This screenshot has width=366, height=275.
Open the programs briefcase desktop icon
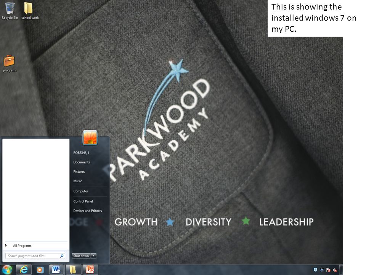pos(10,64)
